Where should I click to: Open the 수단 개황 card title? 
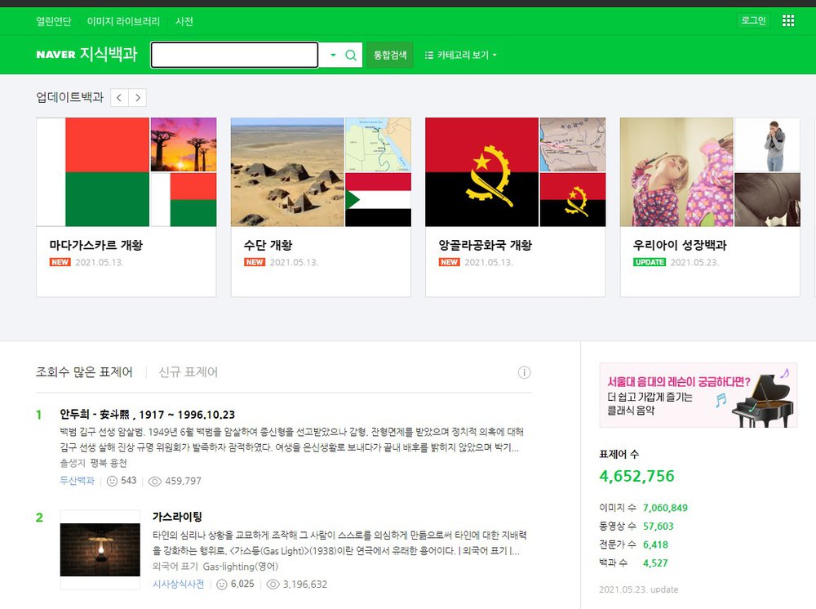point(268,245)
